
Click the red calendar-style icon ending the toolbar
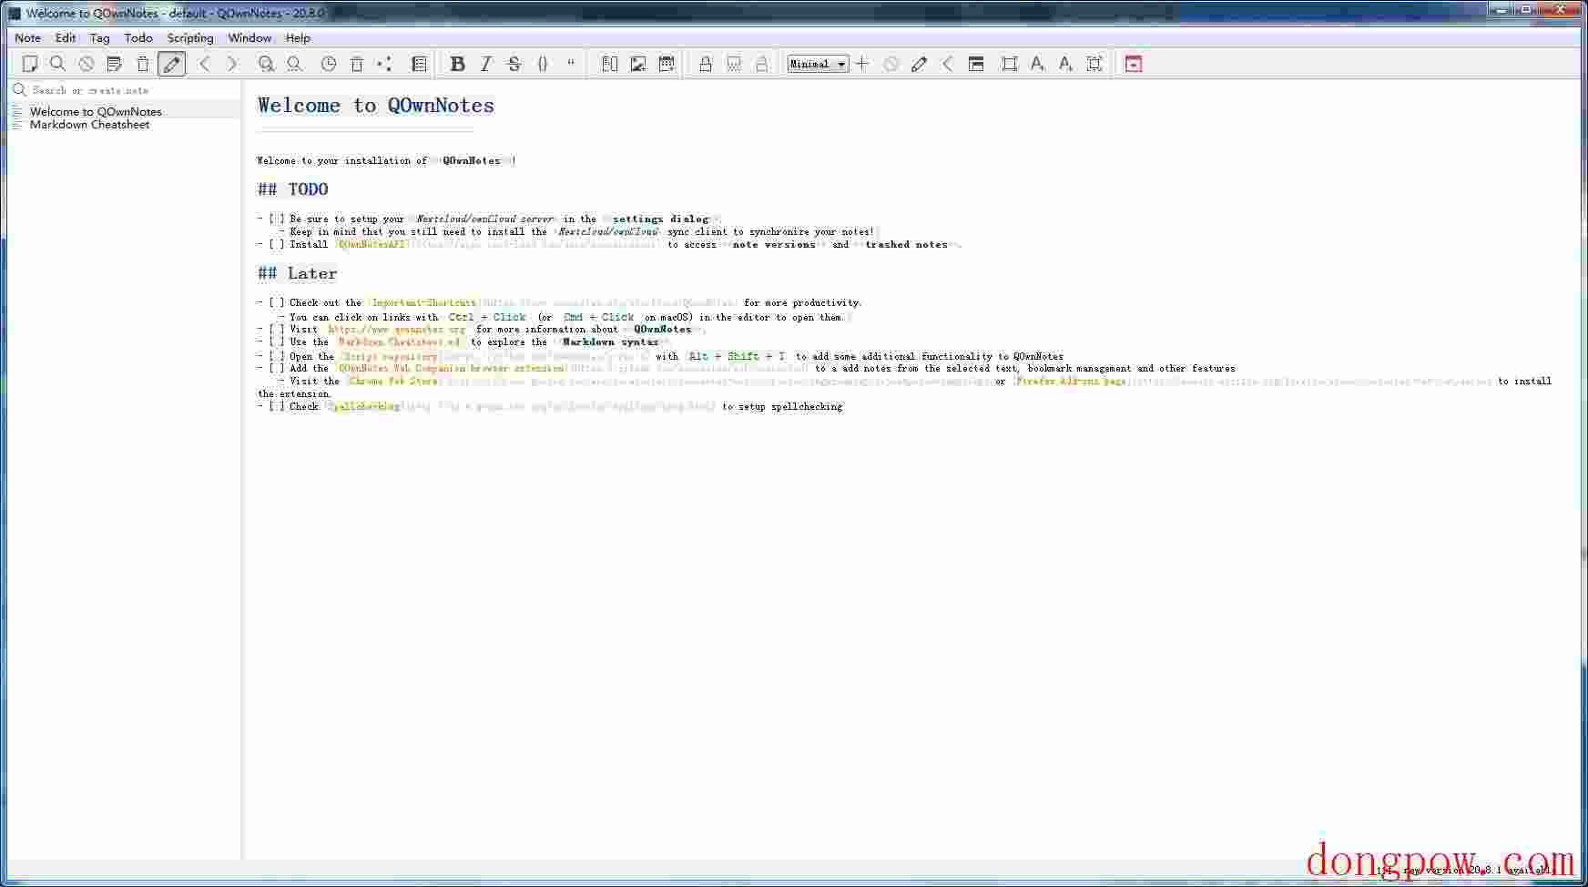[x=1134, y=64]
